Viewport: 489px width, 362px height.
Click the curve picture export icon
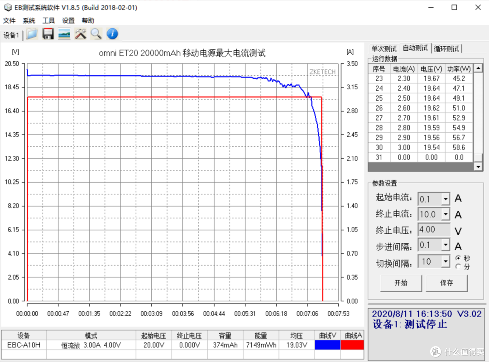point(64,34)
